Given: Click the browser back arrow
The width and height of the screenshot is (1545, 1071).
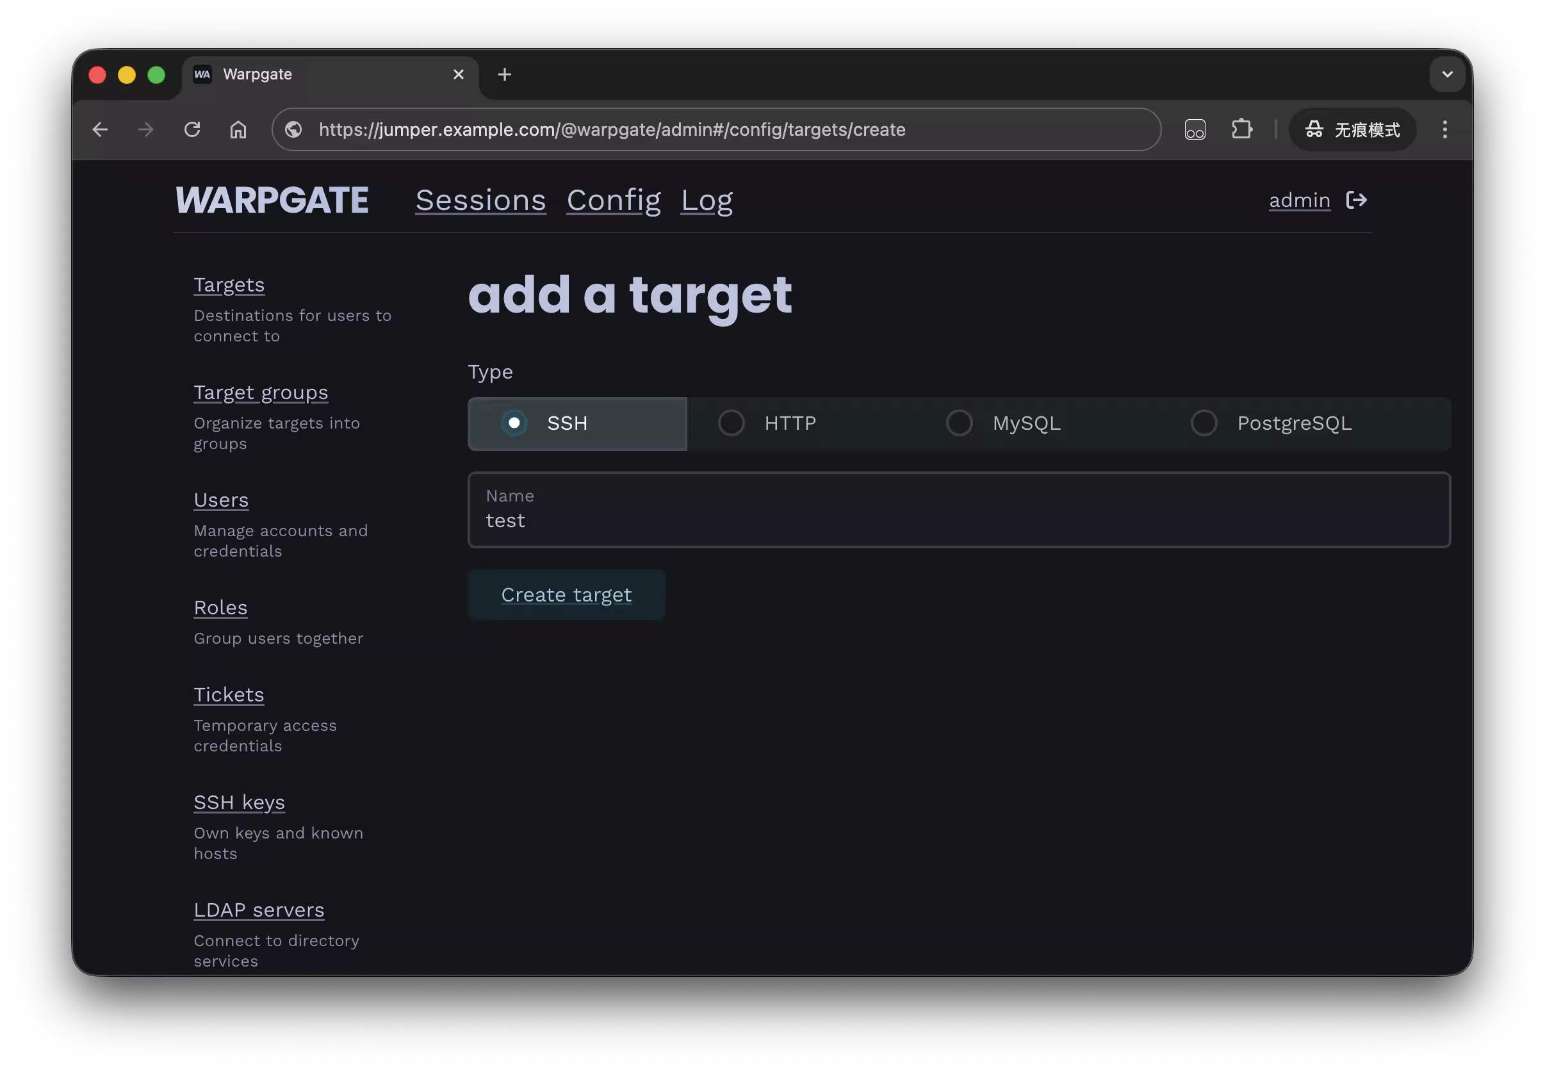Looking at the screenshot, I should pyautogui.click(x=100, y=129).
